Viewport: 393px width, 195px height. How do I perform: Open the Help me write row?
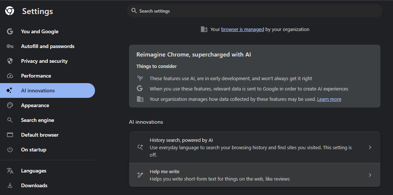(255, 175)
